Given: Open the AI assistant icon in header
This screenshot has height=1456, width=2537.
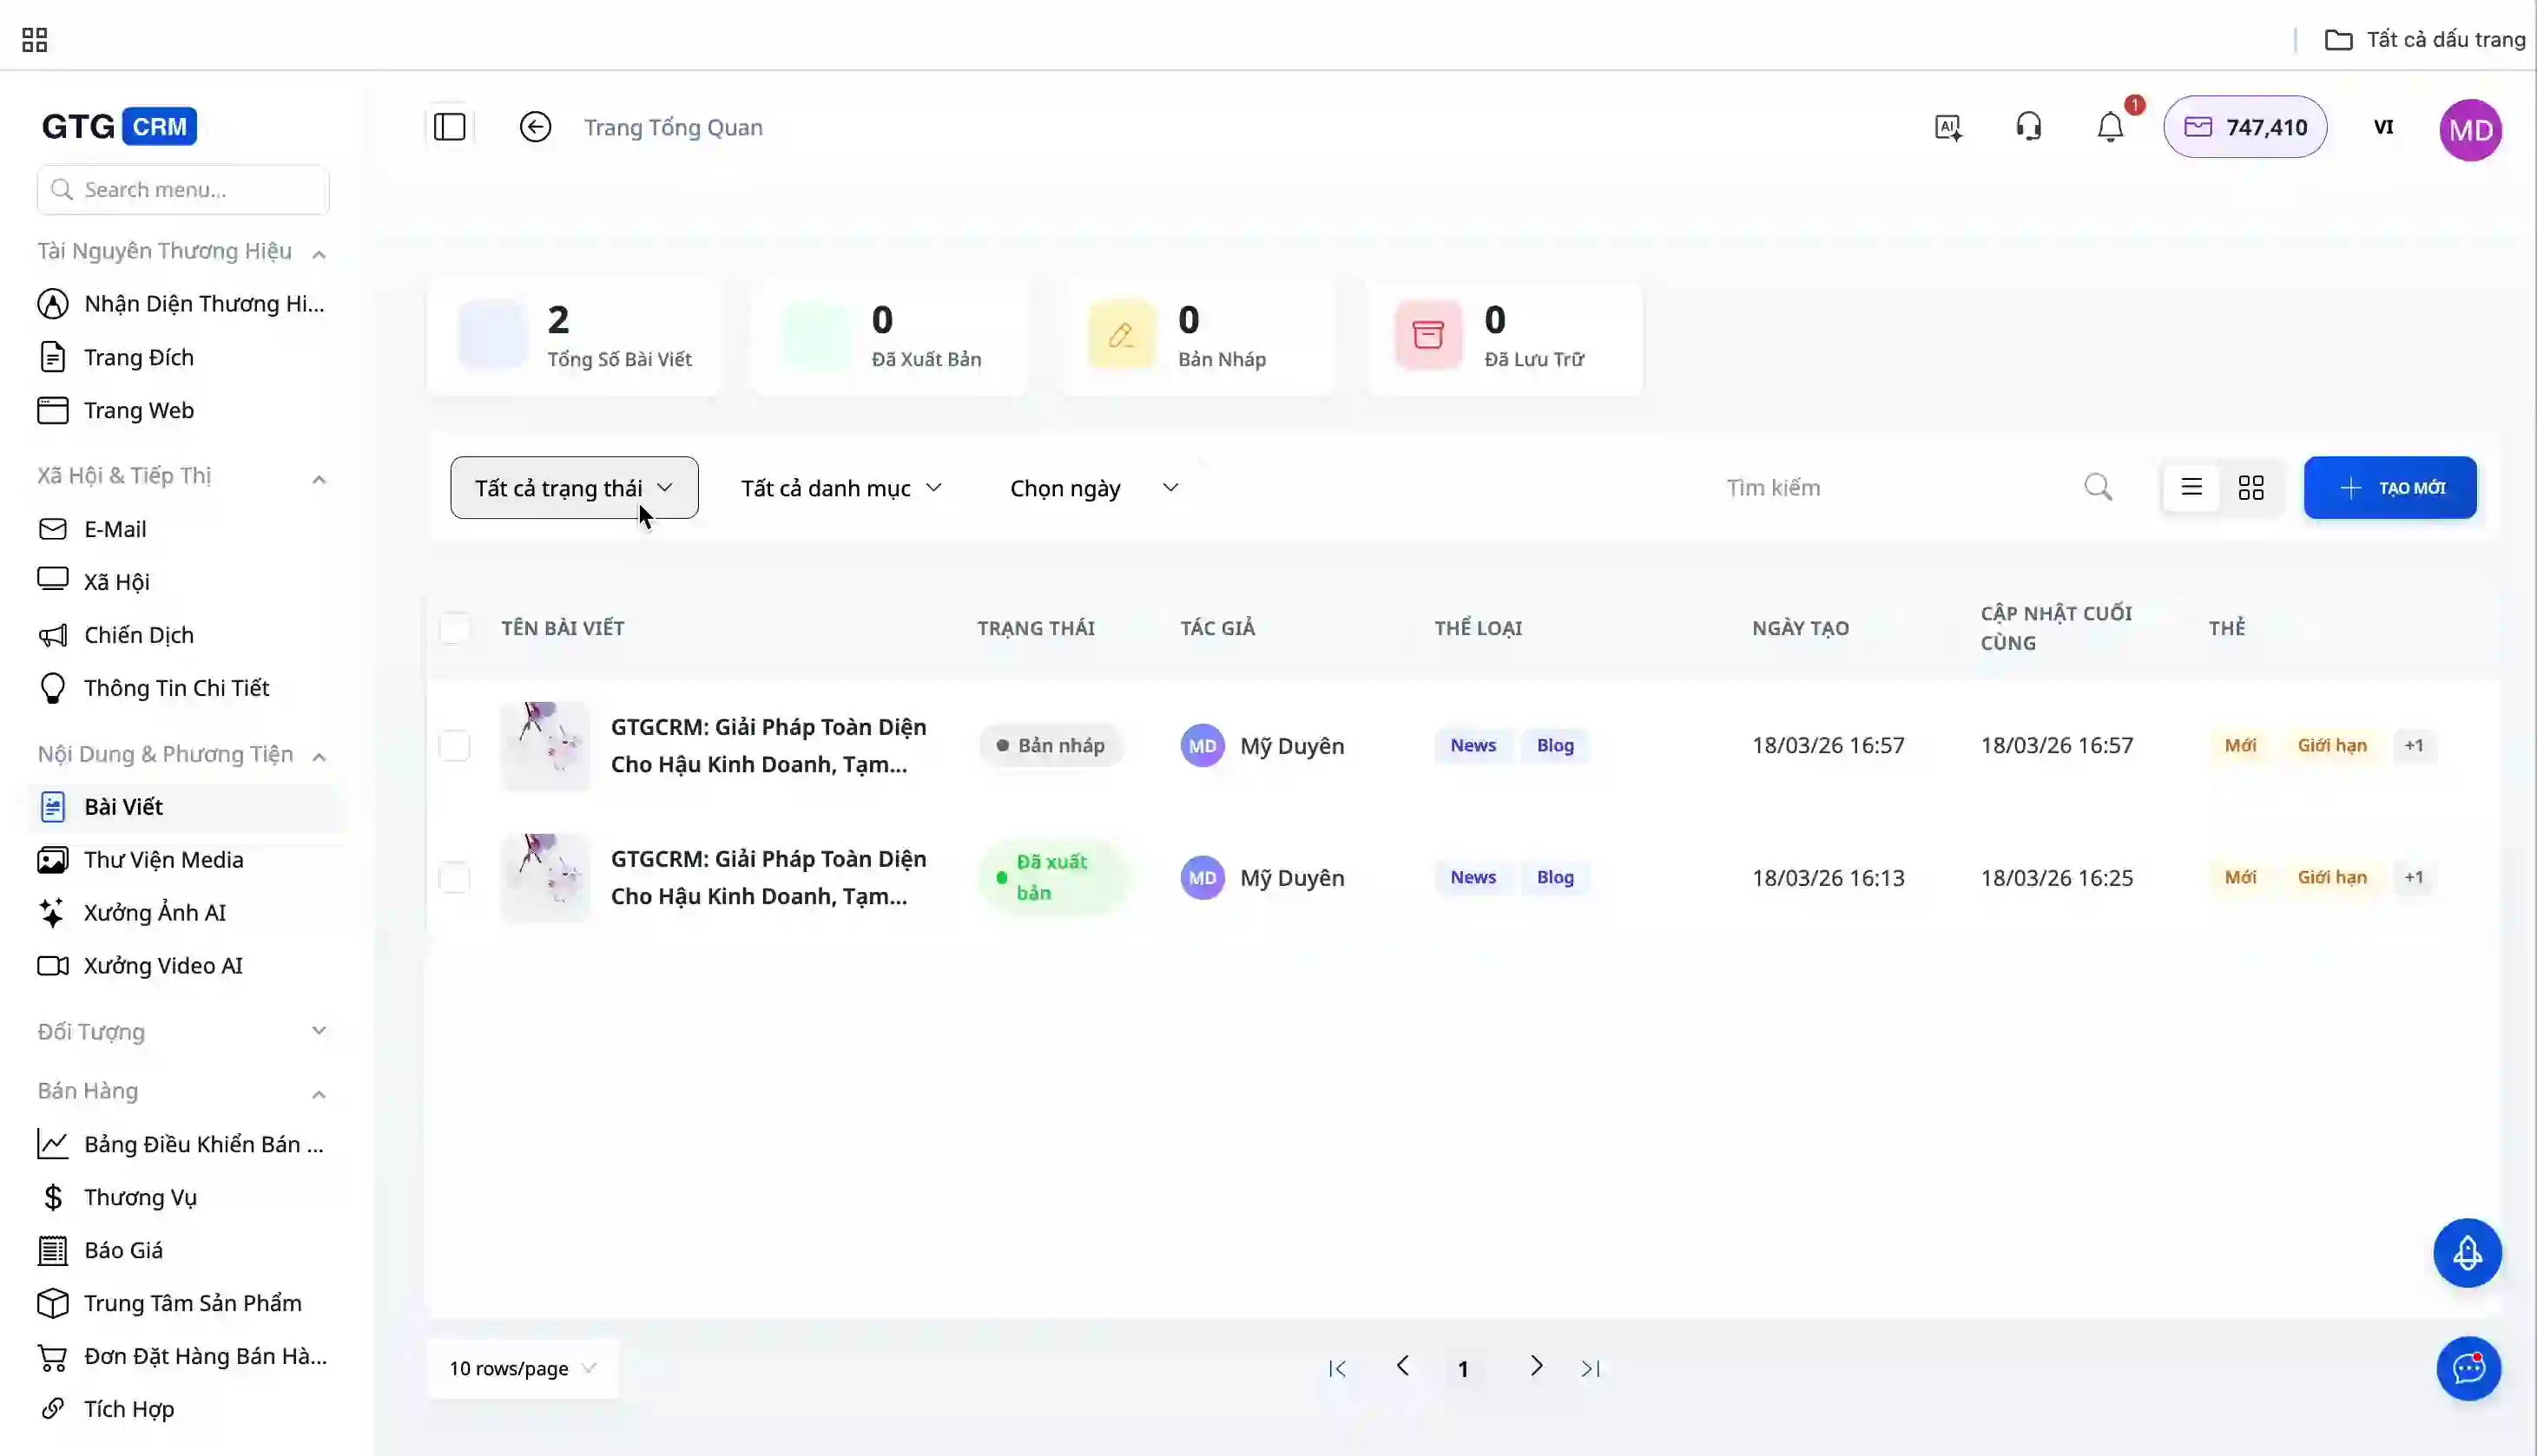Looking at the screenshot, I should pyautogui.click(x=1947, y=127).
